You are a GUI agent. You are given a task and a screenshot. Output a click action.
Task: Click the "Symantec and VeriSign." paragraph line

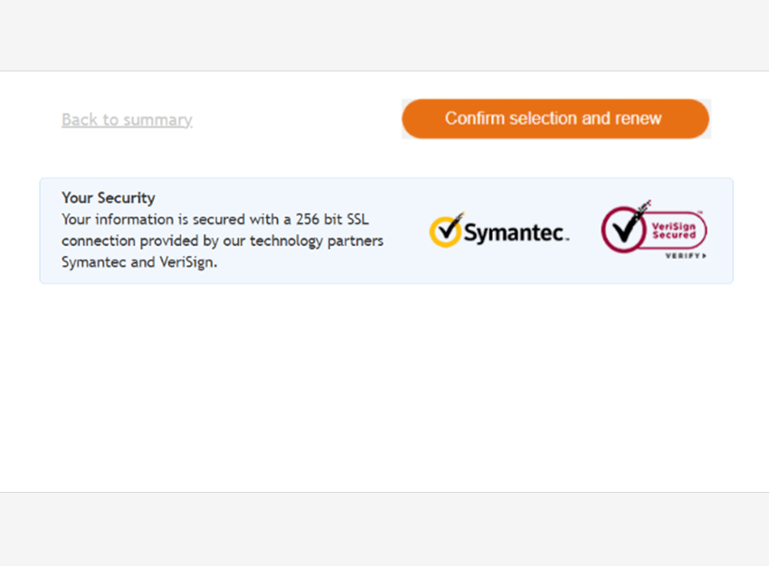click(x=139, y=263)
